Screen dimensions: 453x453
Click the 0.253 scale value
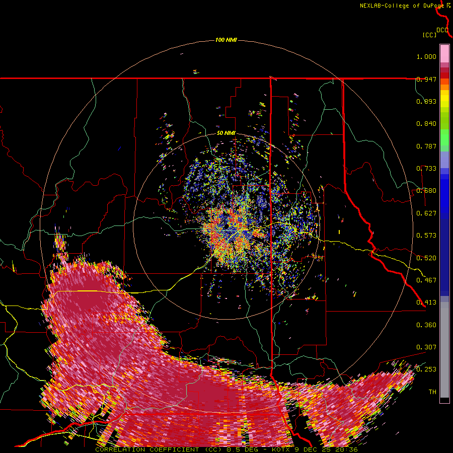426,369
